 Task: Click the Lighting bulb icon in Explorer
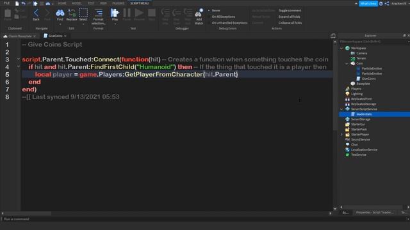click(x=347, y=94)
